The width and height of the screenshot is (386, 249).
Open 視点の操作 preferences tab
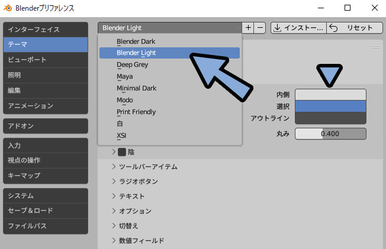click(46, 160)
